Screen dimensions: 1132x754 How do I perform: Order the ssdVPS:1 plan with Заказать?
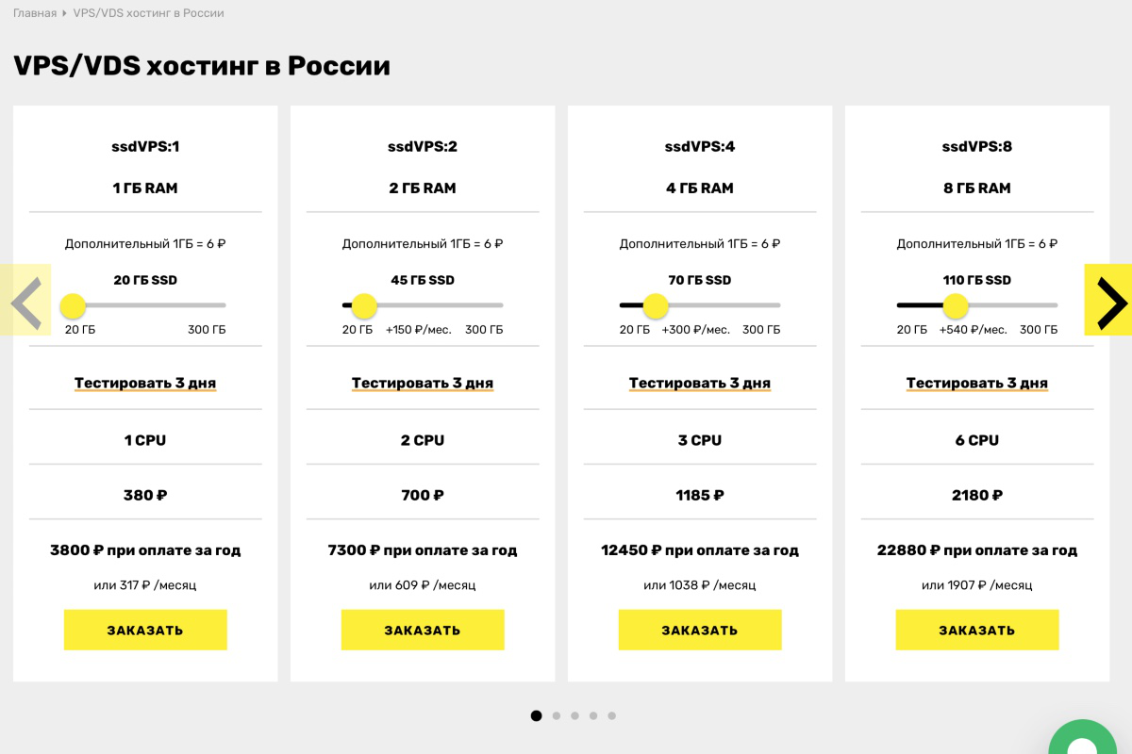point(145,630)
